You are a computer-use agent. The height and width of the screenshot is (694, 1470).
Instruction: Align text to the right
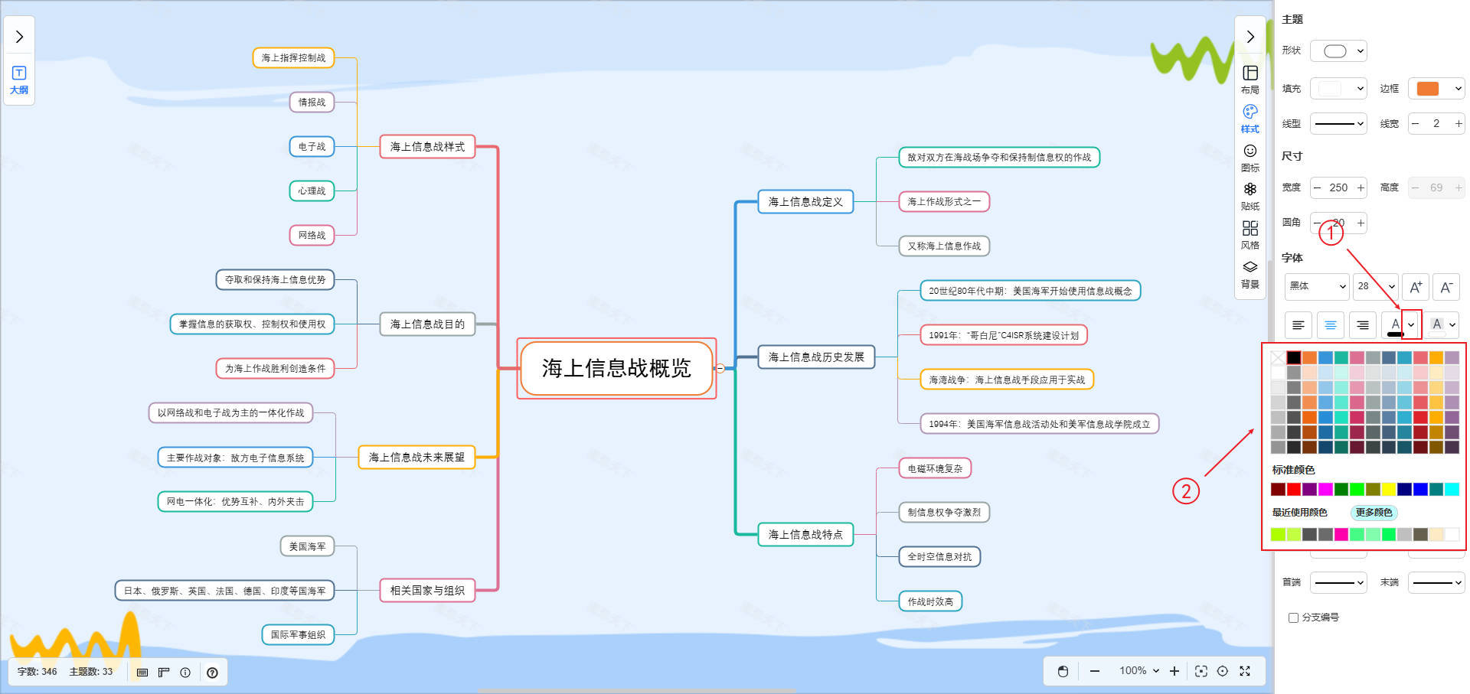point(1362,325)
